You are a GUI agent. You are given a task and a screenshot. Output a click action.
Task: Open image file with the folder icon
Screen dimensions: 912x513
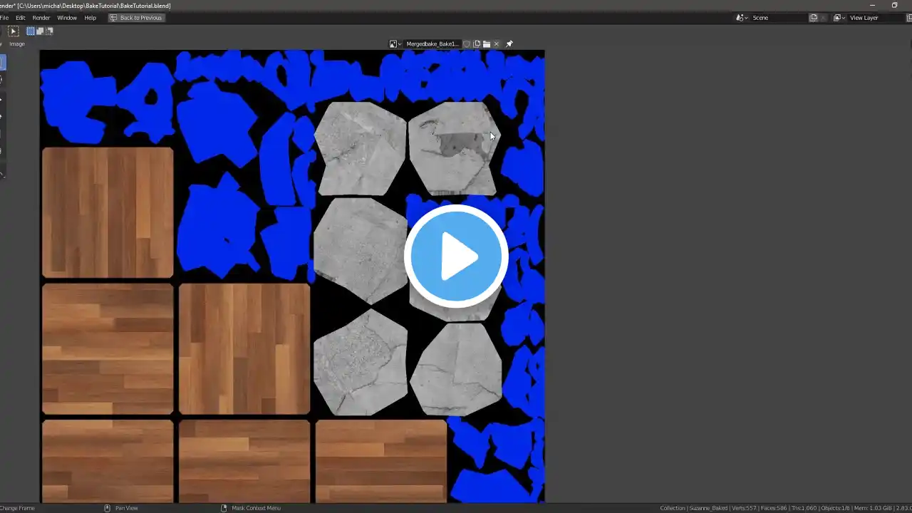coord(487,44)
